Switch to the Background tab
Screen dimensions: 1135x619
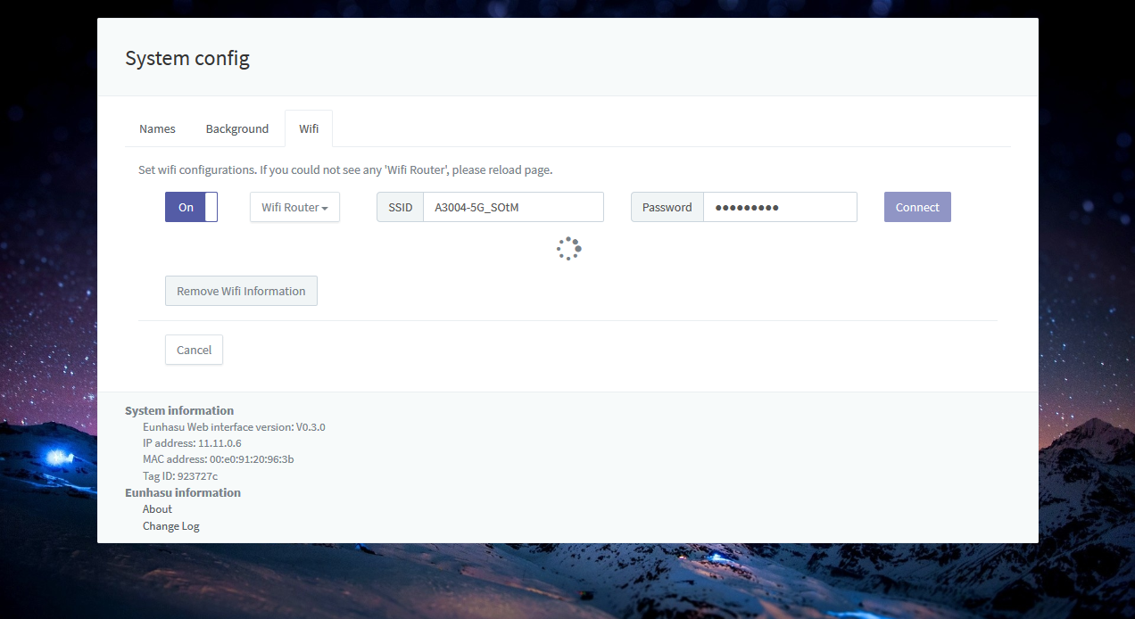point(236,128)
